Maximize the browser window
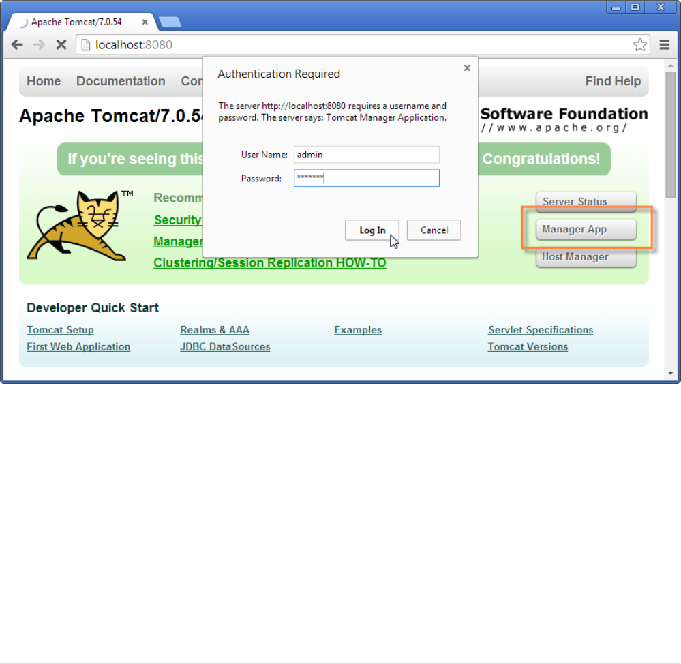Image resolution: width=681 pixels, height=664 pixels. (x=635, y=7)
